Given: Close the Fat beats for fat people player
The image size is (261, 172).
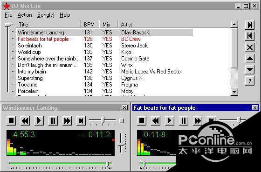Looking at the screenshot, I should coord(254,108).
